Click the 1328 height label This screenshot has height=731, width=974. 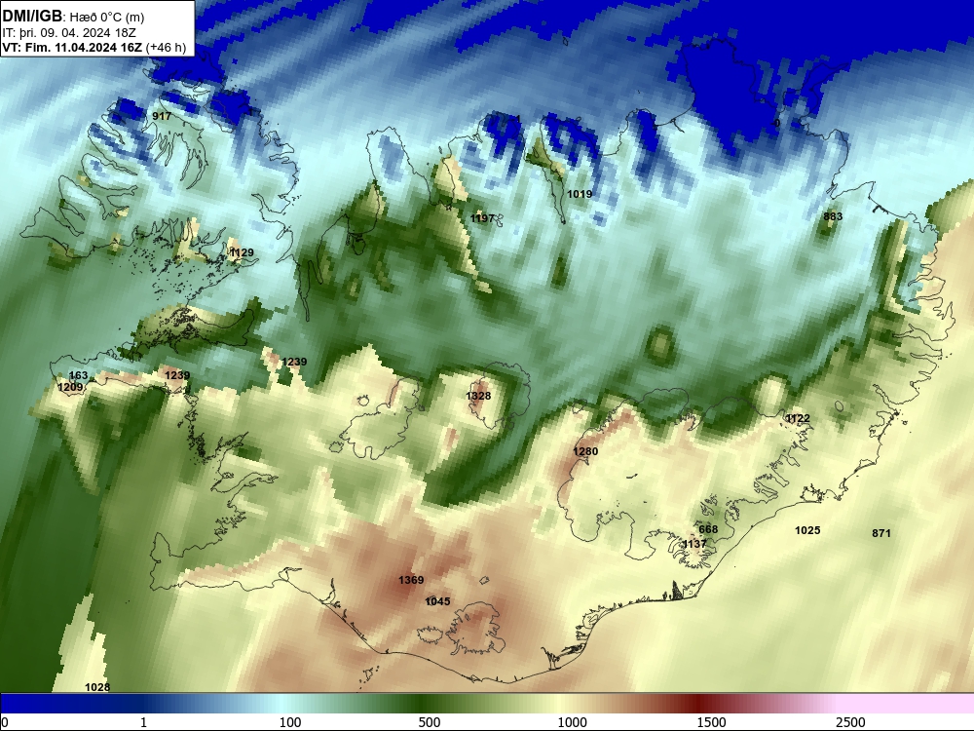click(478, 396)
